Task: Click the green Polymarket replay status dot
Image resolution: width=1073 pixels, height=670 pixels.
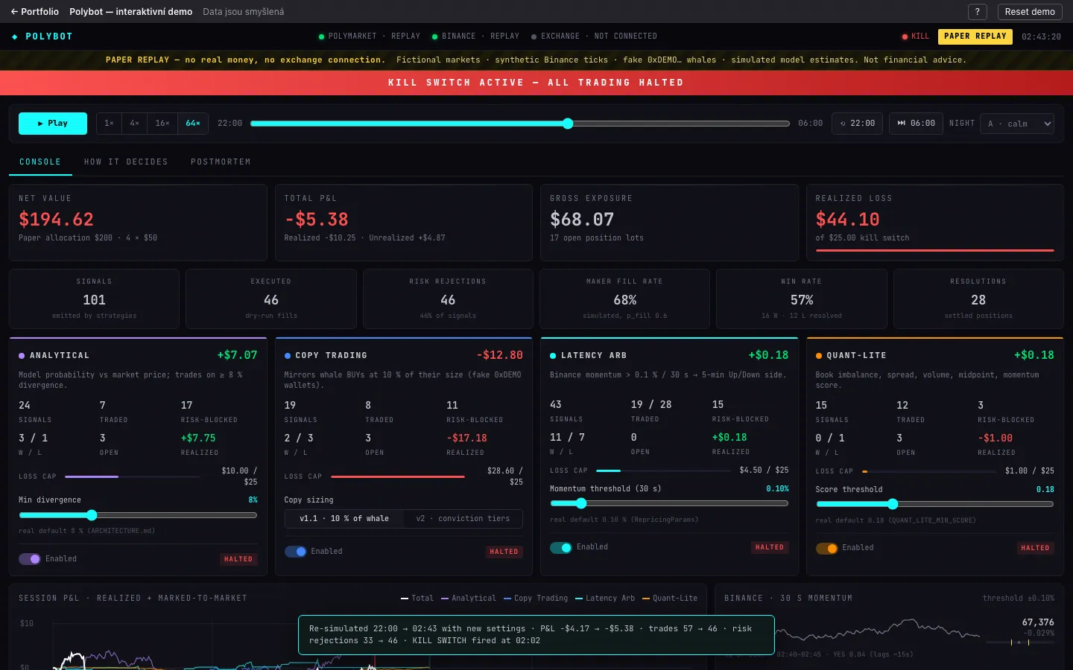Action: click(321, 36)
